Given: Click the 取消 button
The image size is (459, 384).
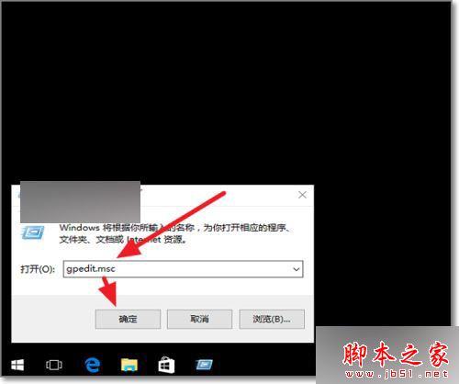Looking at the screenshot, I should point(199,319).
